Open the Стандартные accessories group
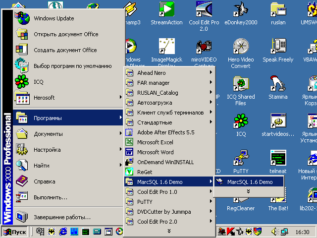 point(169,122)
